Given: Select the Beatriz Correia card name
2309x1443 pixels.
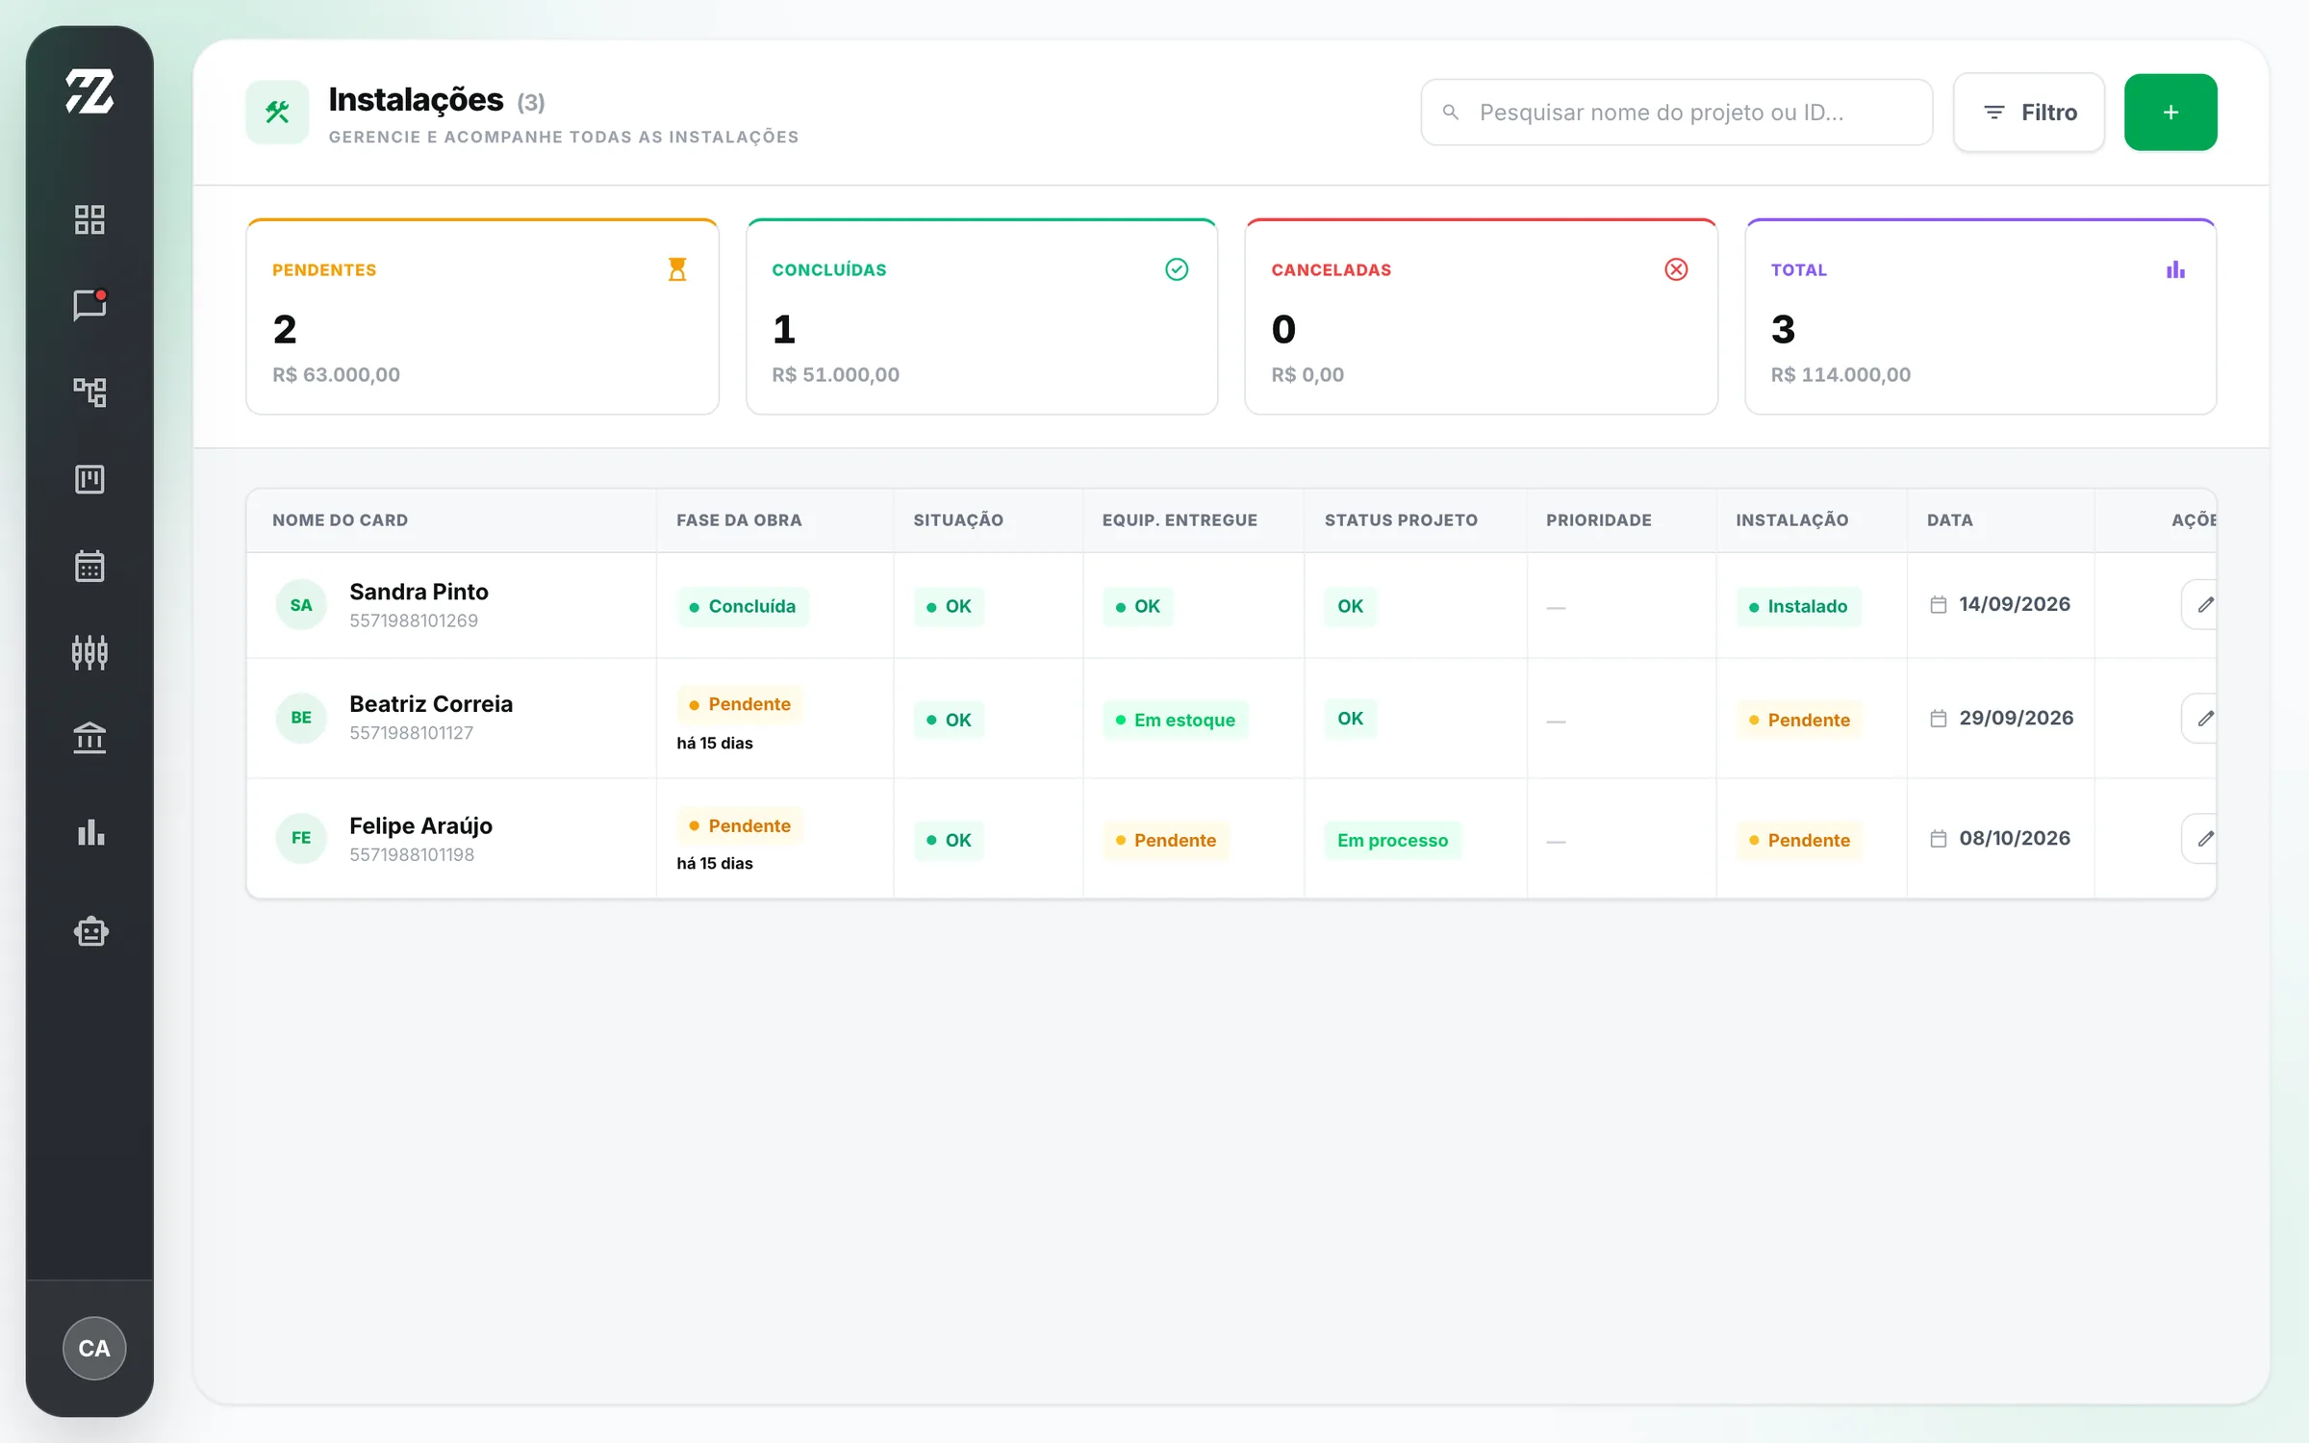Looking at the screenshot, I should coord(431,704).
